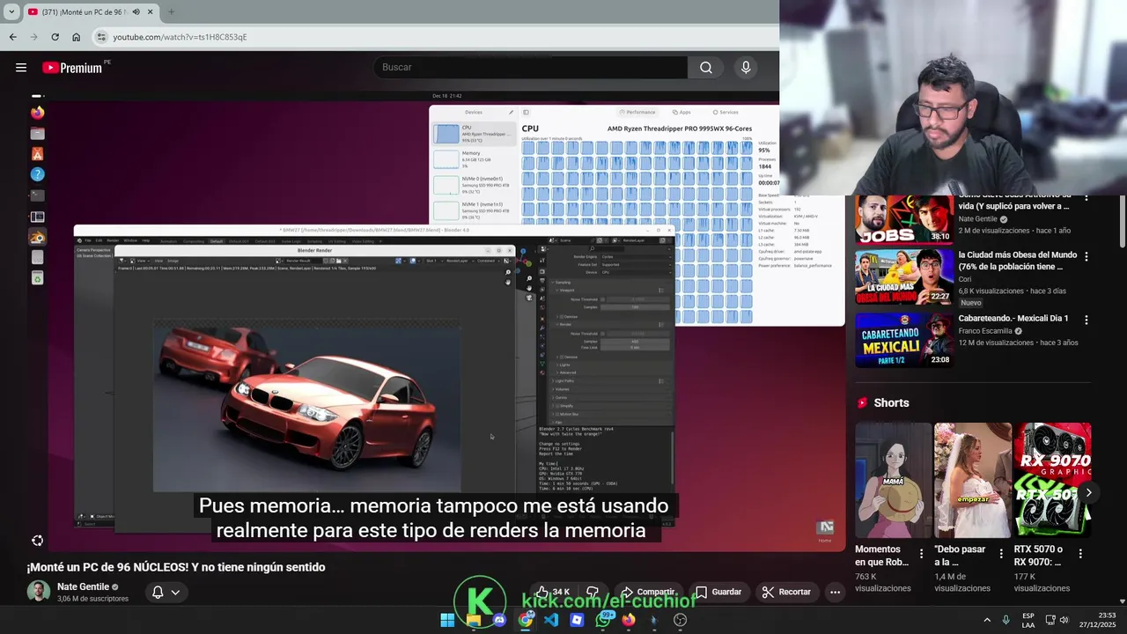Click the ESP LAA language indicator

[x=1028, y=620]
